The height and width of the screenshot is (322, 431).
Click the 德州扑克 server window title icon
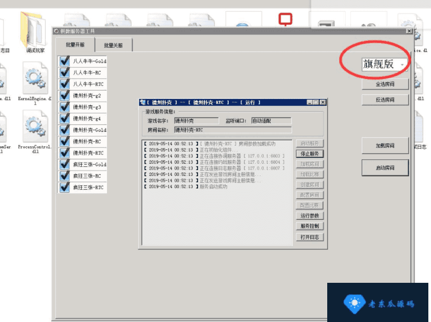[x=142, y=102]
